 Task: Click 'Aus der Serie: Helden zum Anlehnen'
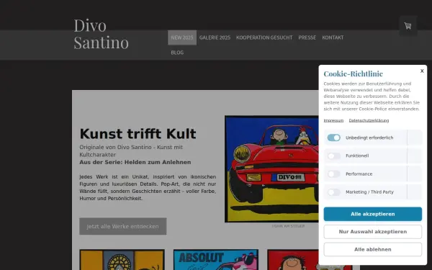pyautogui.click(x=135, y=162)
